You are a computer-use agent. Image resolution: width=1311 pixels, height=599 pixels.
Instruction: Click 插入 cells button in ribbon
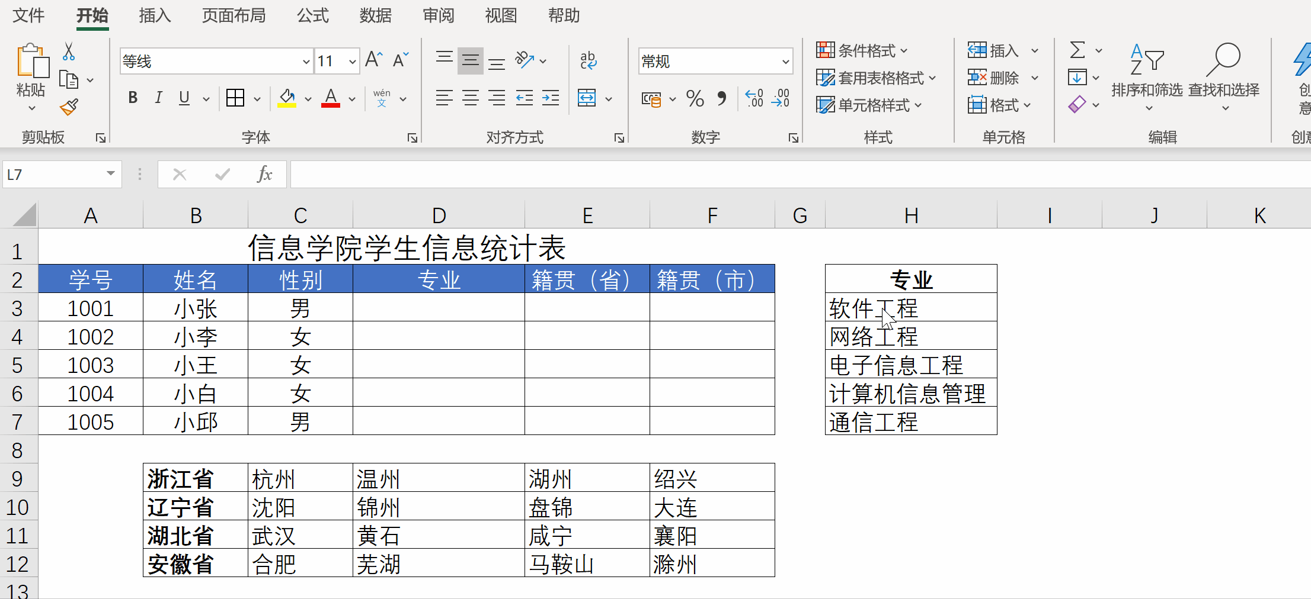click(994, 51)
